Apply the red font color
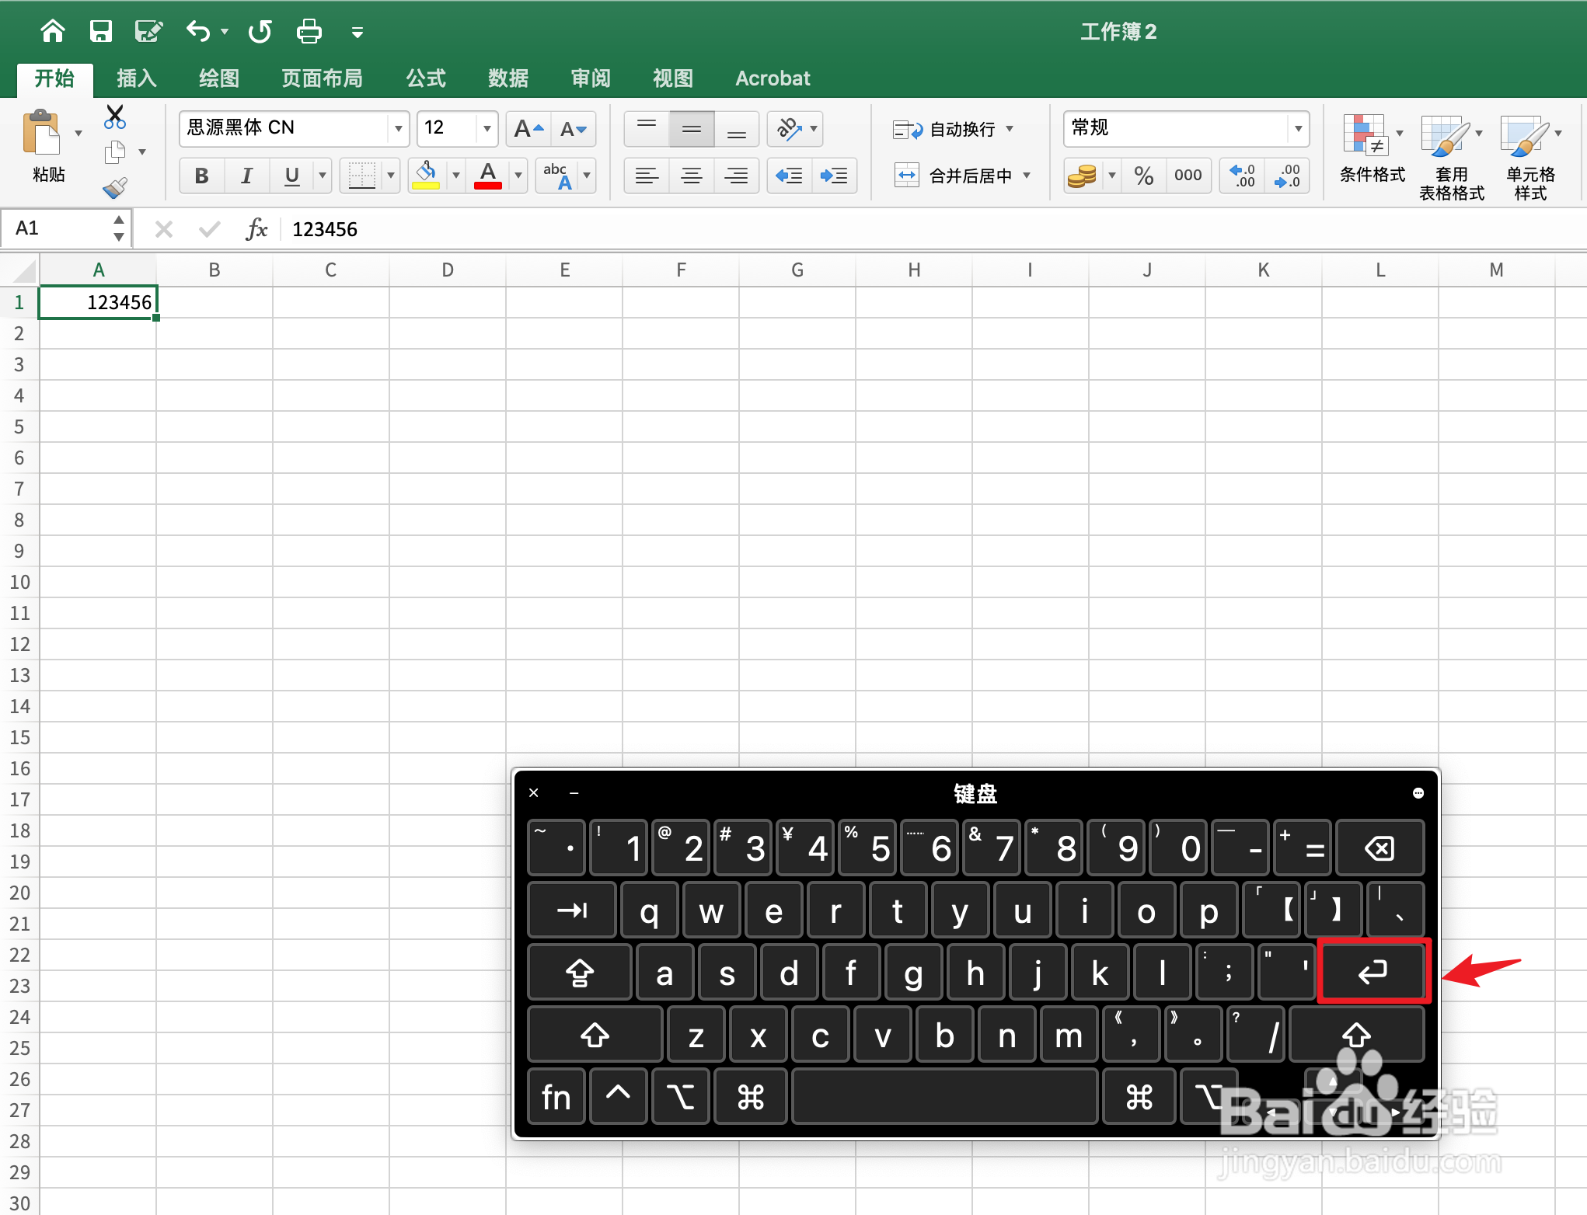The width and height of the screenshot is (1587, 1215). click(488, 176)
